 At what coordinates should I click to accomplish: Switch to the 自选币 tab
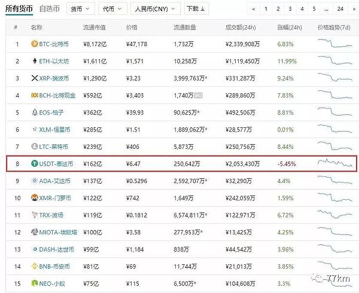(x=48, y=9)
